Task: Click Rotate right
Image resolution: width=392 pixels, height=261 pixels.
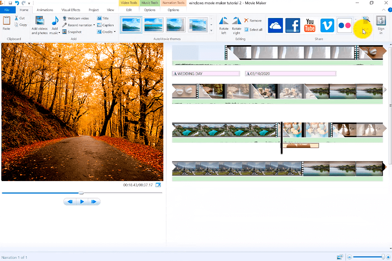Action: pyautogui.click(x=236, y=25)
